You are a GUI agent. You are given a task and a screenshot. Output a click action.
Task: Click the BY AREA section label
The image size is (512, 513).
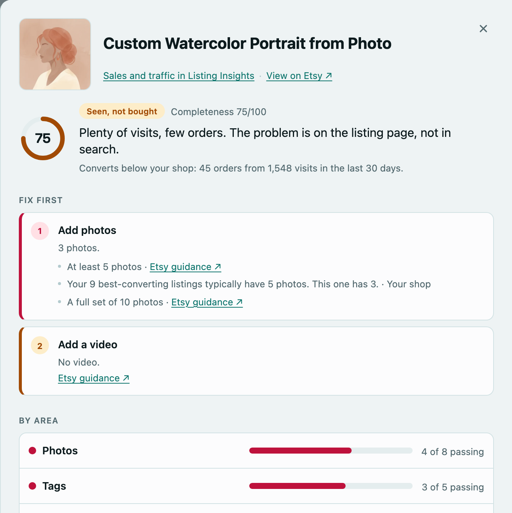pos(38,420)
